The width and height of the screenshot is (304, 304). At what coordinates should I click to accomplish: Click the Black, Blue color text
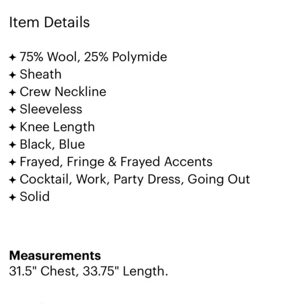52,145
